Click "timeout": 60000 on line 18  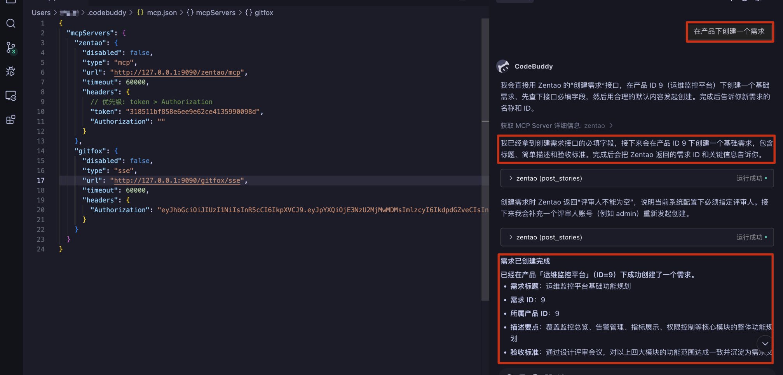[x=115, y=190]
